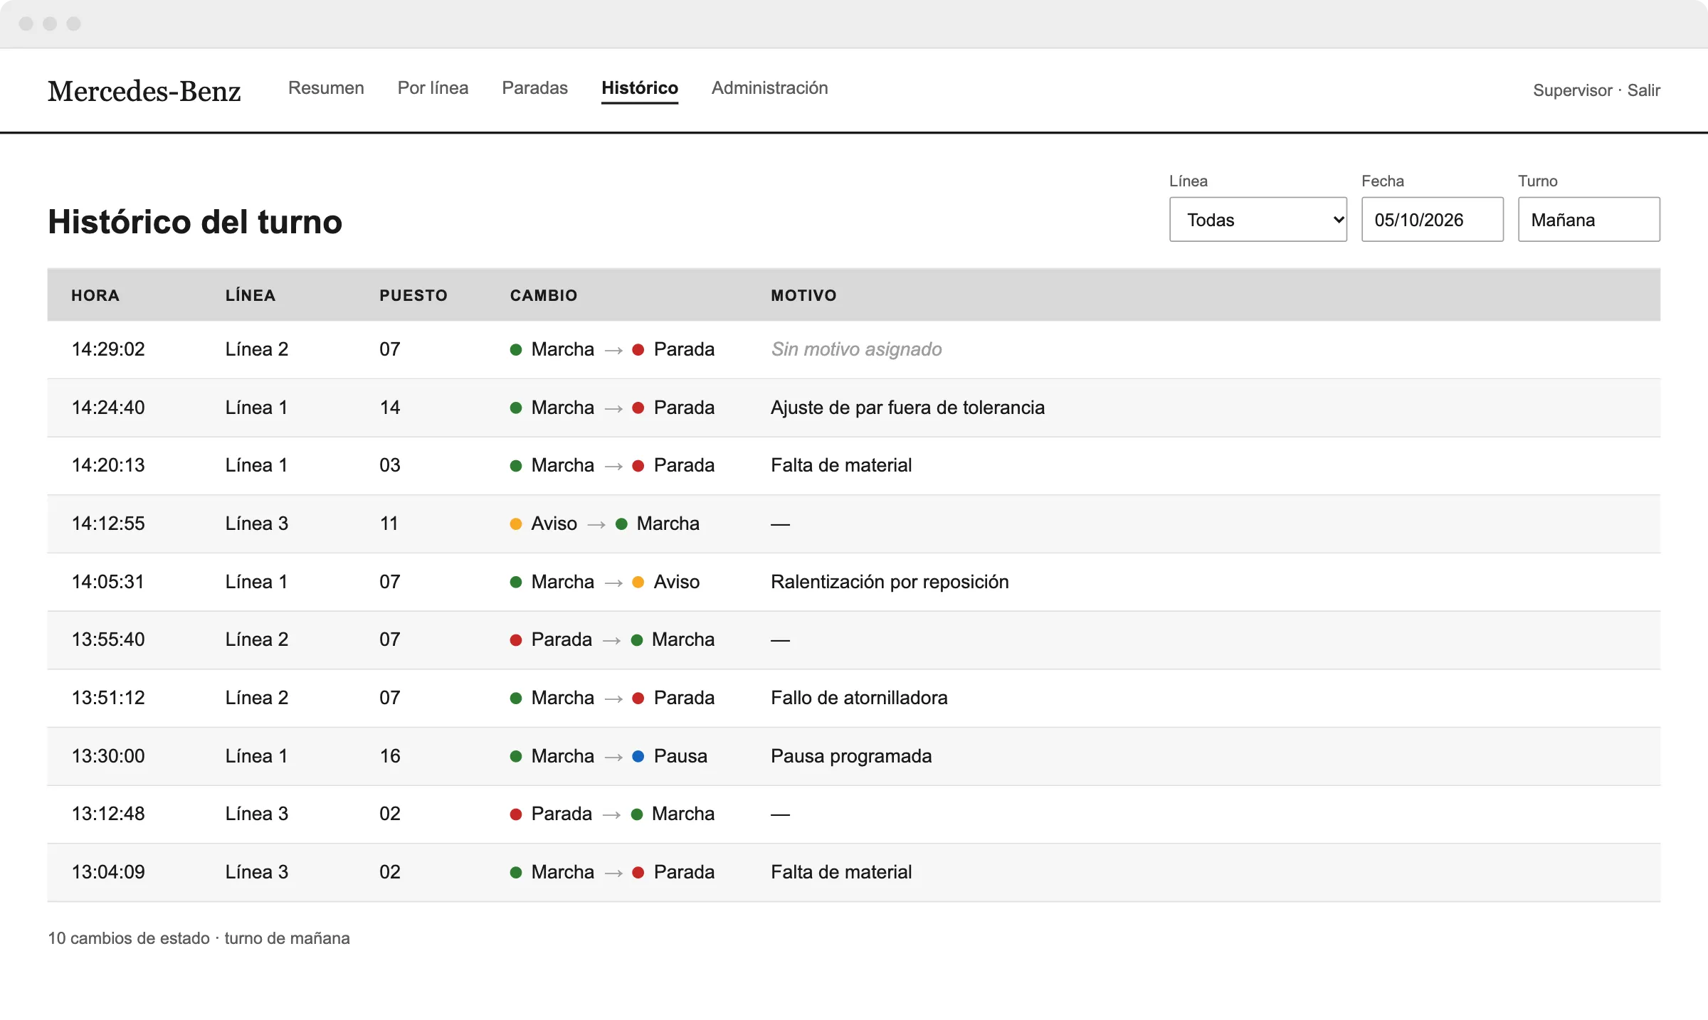Click the red Parada dot in the 13:55:40 row
Image resolution: width=1708 pixels, height=1020 pixels.
[x=516, y=640]
